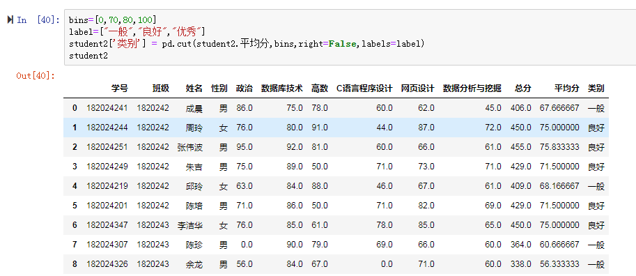Click the C语言程序设计 column header

click(x=364, y=89)
